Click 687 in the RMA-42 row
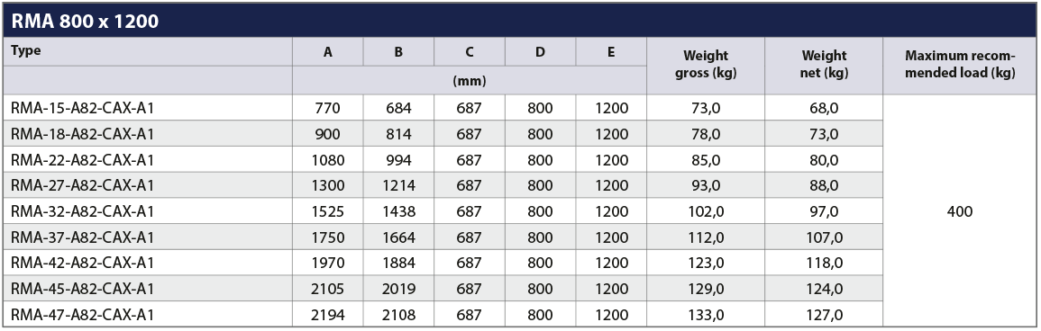The image size is (1041, 331). (470, 264)
